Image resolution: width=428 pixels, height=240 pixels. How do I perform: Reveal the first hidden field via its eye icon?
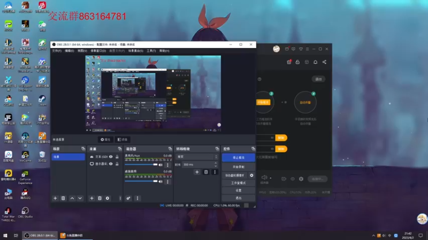pyautogui.click(x=272, y=138)
